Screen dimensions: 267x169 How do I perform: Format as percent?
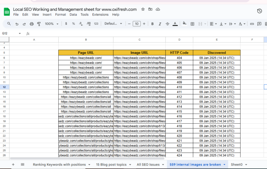click(73, 24)
